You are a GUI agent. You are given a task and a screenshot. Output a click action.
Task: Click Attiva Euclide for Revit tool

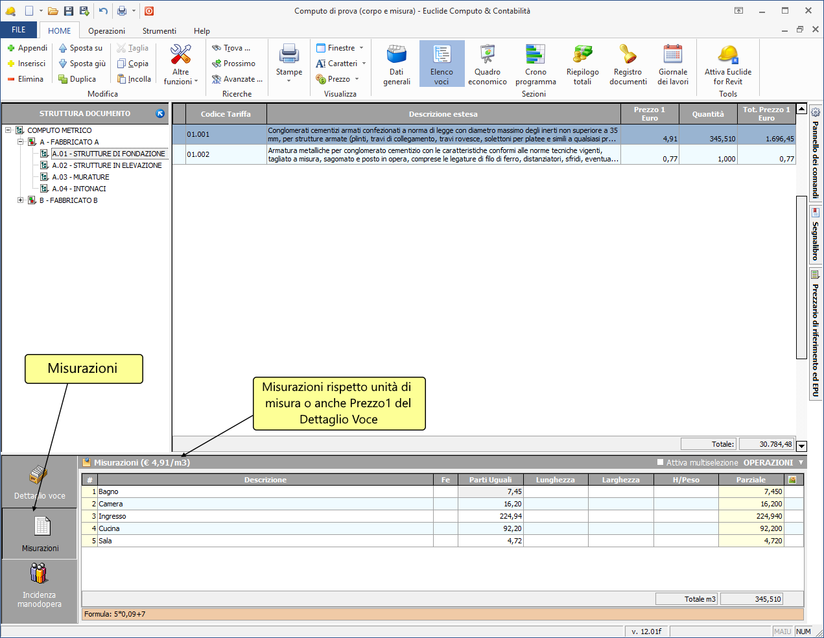pyautogui.click(x=727, y=64)
